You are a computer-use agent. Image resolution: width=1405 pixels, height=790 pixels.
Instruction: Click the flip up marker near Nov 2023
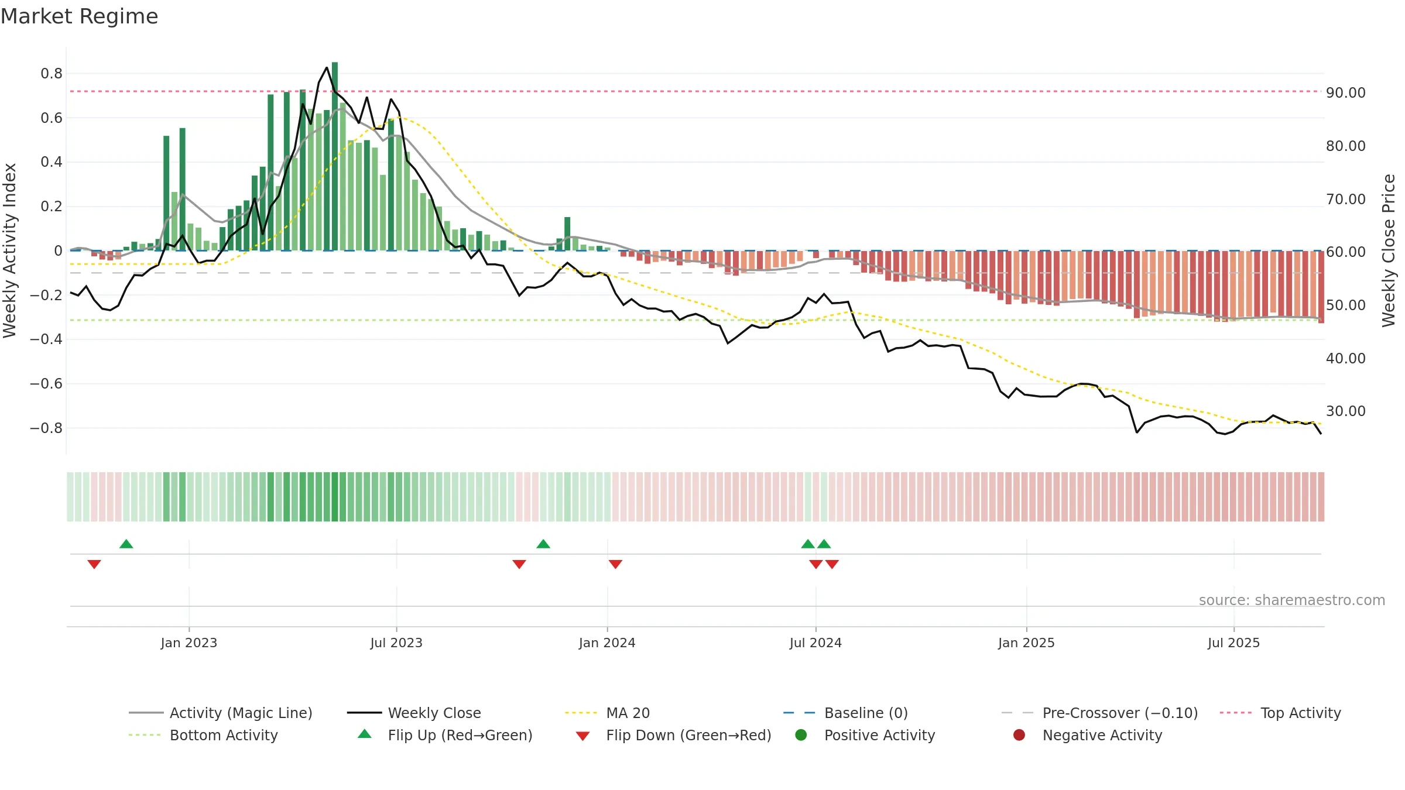[543, 544]
